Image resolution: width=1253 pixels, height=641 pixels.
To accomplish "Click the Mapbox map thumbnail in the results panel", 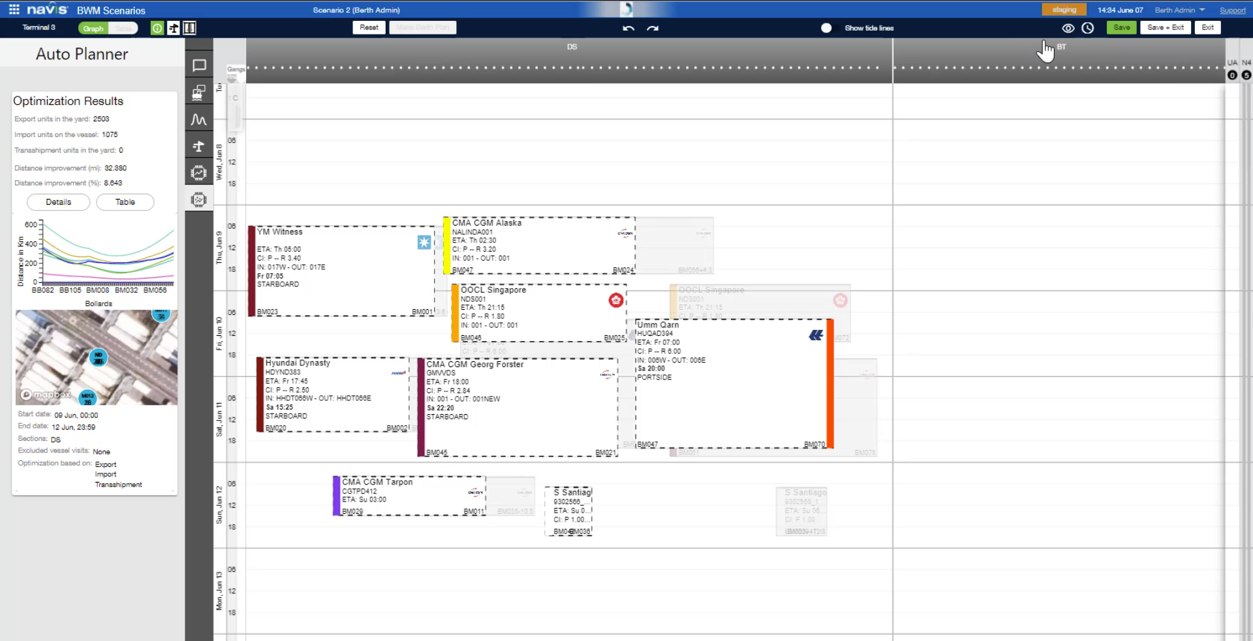I will 96,357.
